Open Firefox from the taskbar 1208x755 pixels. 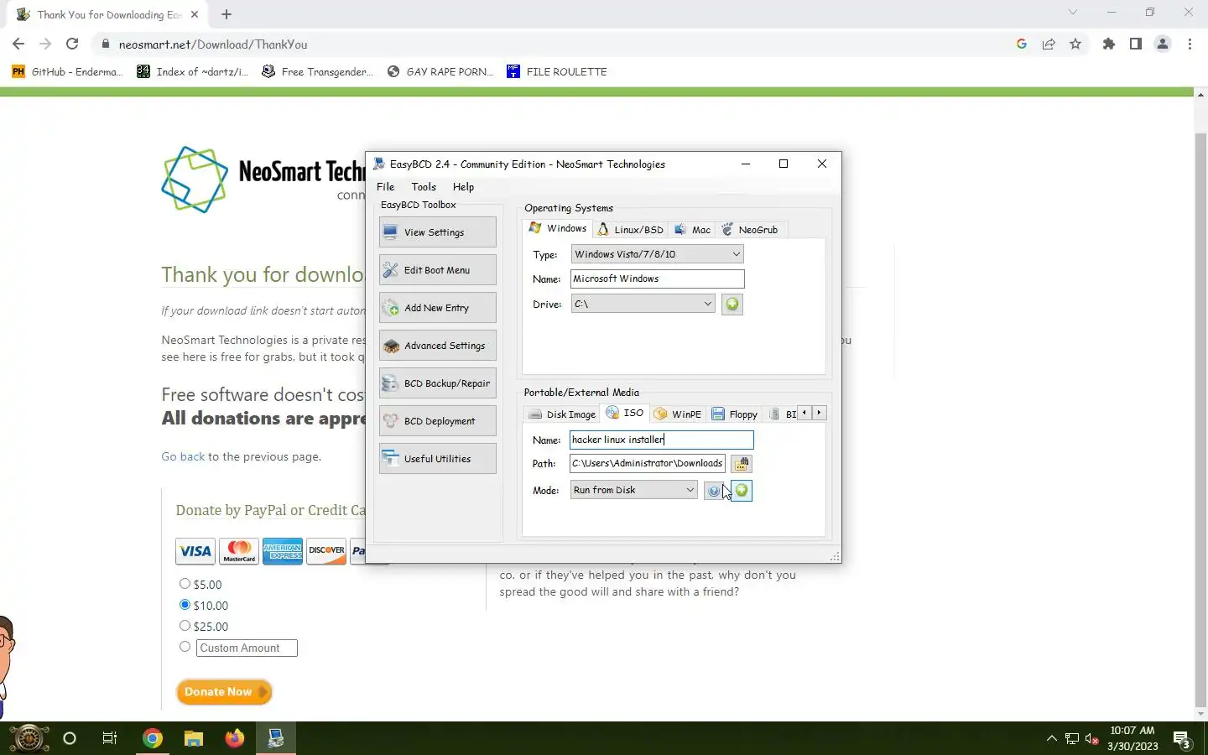click(235, 738)
